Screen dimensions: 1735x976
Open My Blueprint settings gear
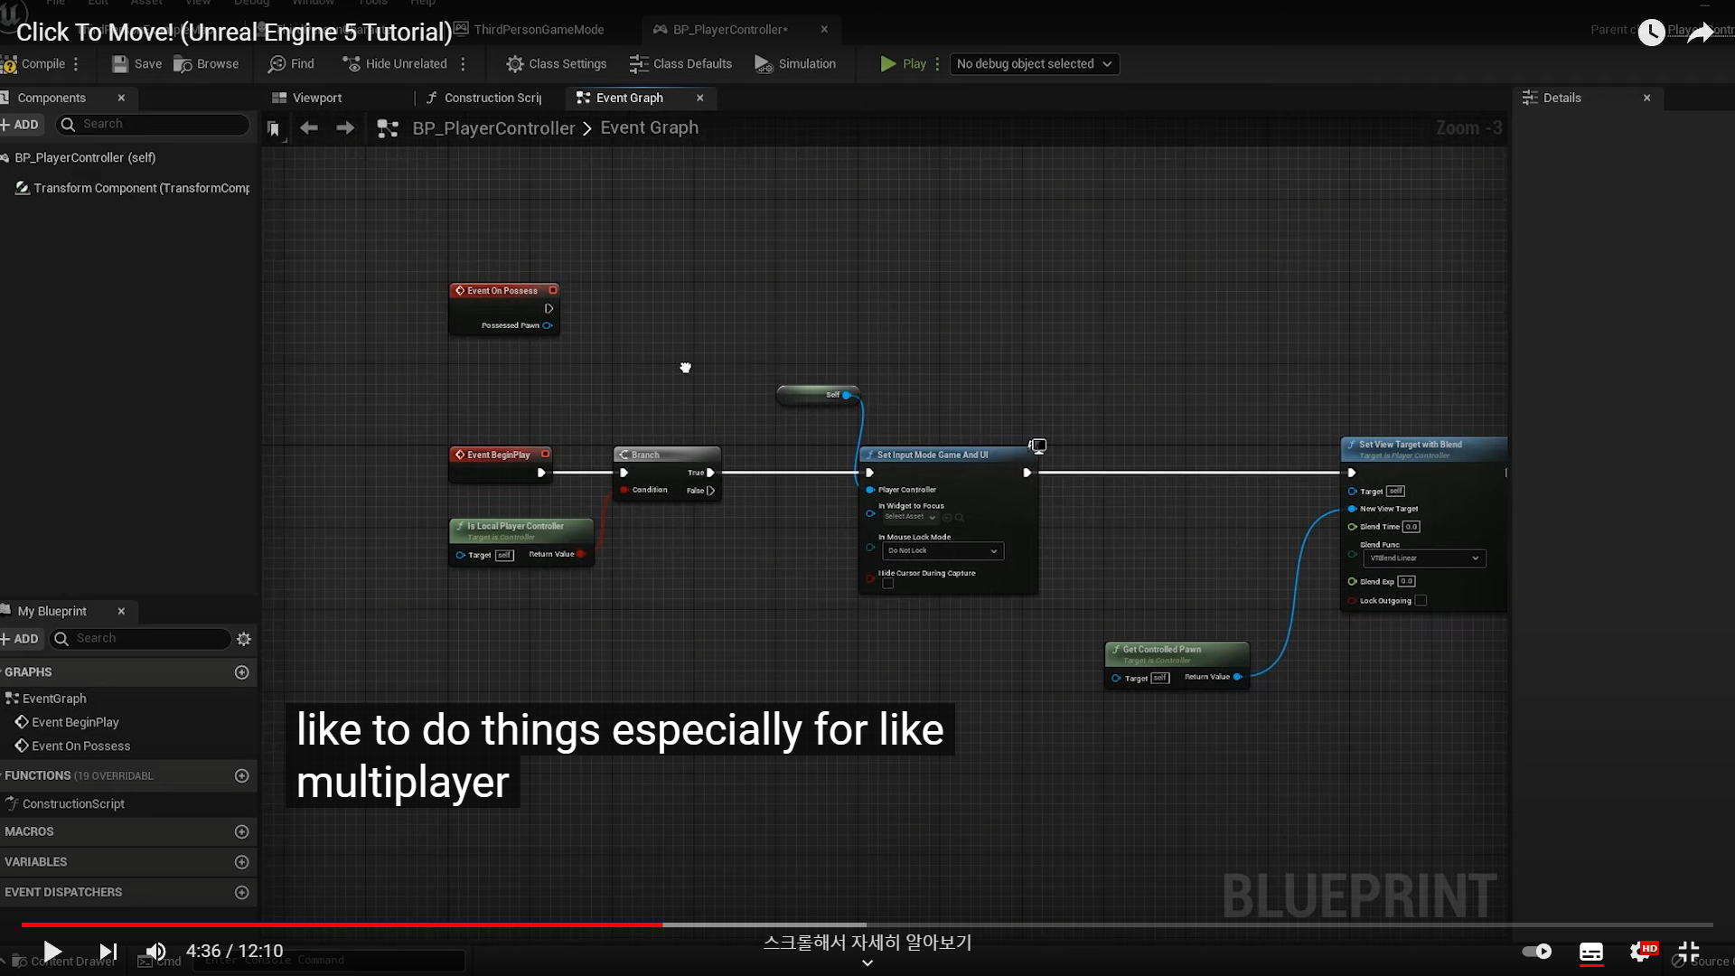tap(243, 639)
